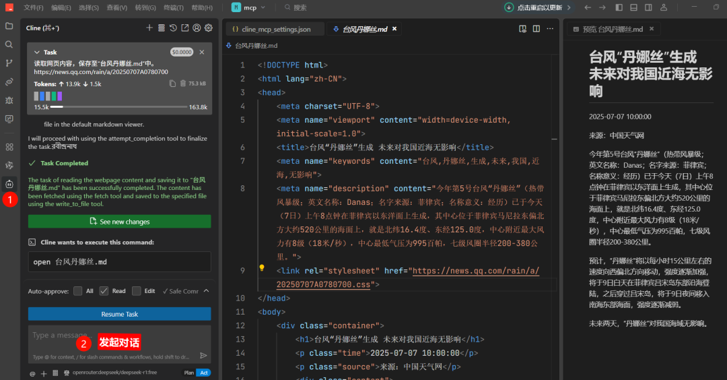Tick the auto-approve Edit checkbox
This screenshot has width=727, height=380.
pyautogui.click(x=137, y=291)
